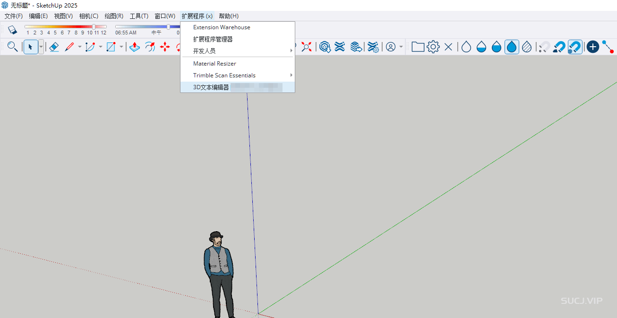Open the 工具(T) menu
Viewport: 617px width, 318px height.
click(139, 16)
